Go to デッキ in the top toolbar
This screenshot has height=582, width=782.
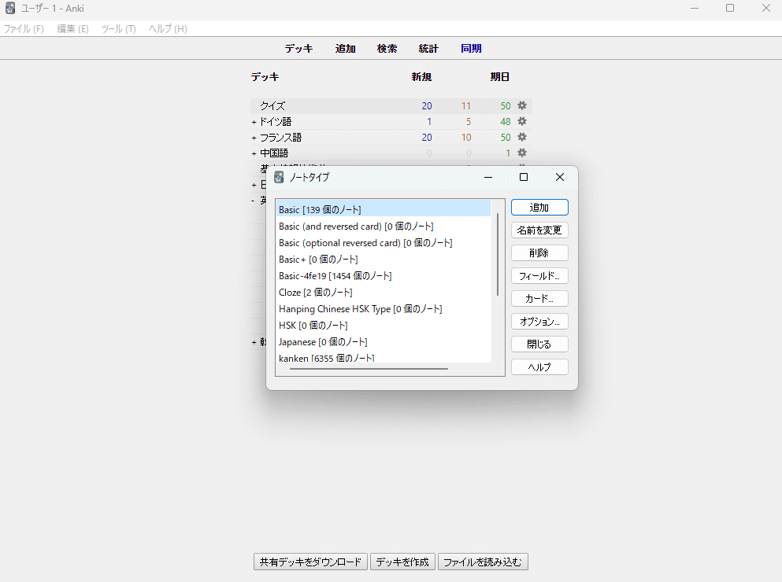pos(298,48)
